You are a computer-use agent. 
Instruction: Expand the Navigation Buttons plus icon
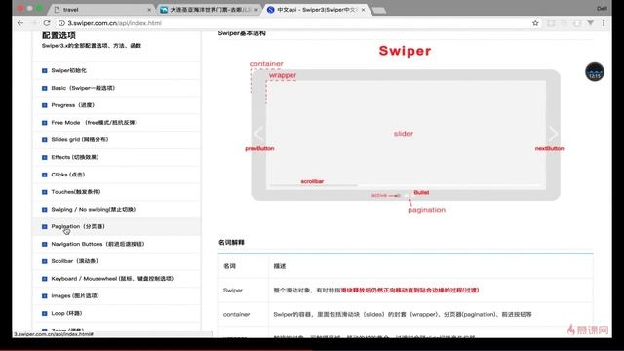click(x=44, y=244)
